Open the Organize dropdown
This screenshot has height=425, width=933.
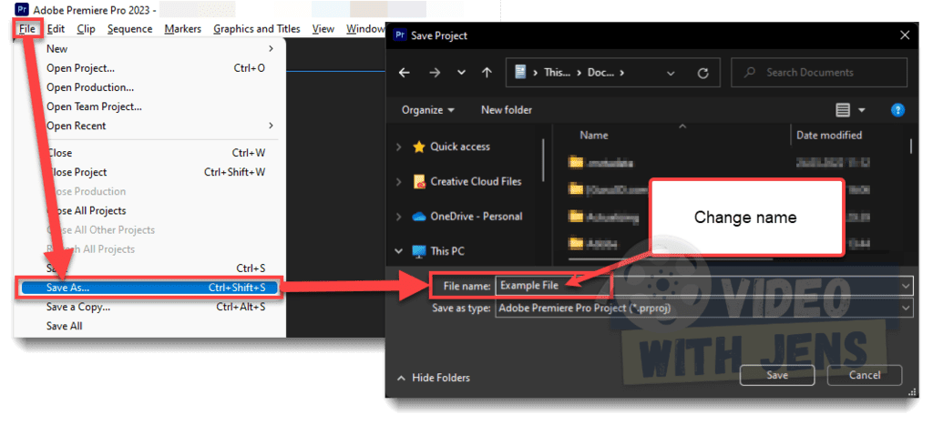[x=428, y=110]
